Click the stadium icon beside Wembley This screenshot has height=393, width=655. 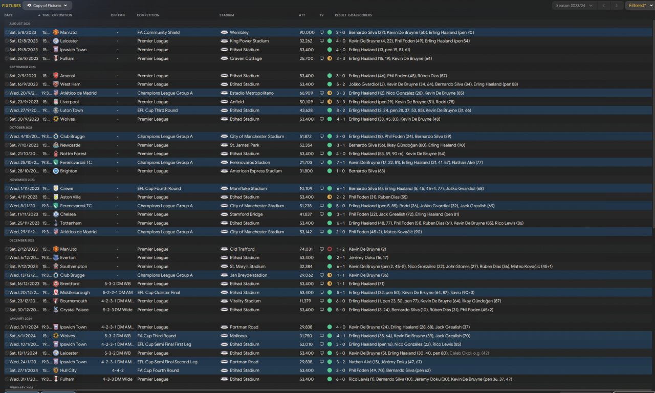[x=224, y=33]
